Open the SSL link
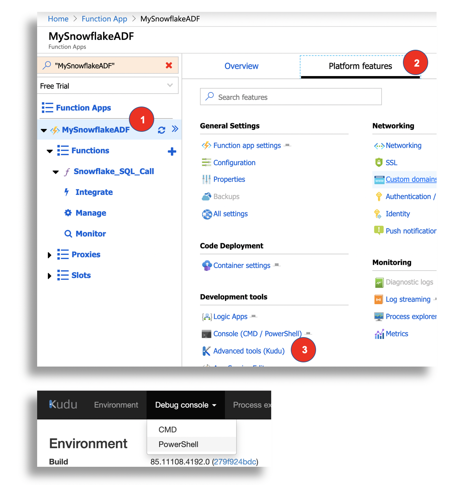Image resolution: width=459 pixels, height=485 pixels. pyautogui.click(x=391, y=163)
